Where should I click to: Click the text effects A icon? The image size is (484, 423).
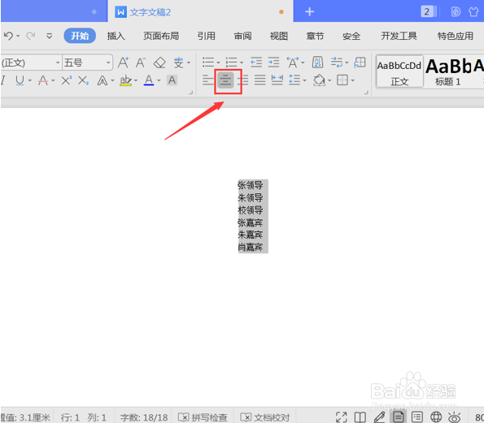102,80
